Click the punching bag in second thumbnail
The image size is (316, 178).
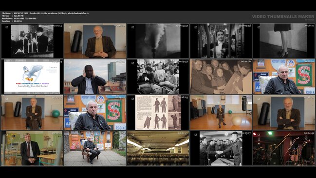tap(76, 41)
